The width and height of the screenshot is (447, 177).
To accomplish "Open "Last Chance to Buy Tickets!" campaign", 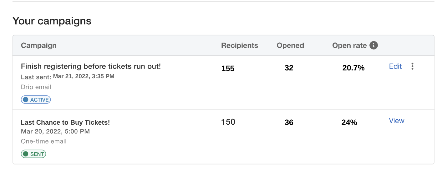I will 65,122.
